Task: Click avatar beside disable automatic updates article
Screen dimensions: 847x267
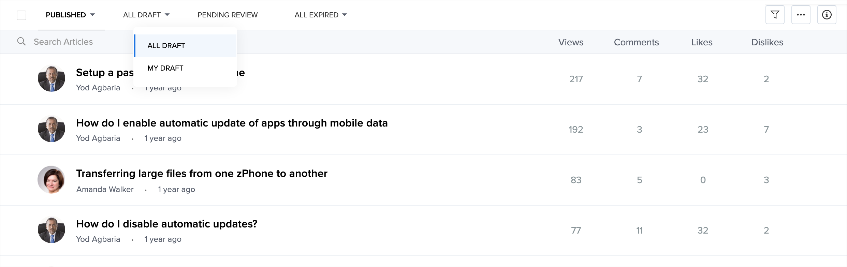Action: click(52, 230)
